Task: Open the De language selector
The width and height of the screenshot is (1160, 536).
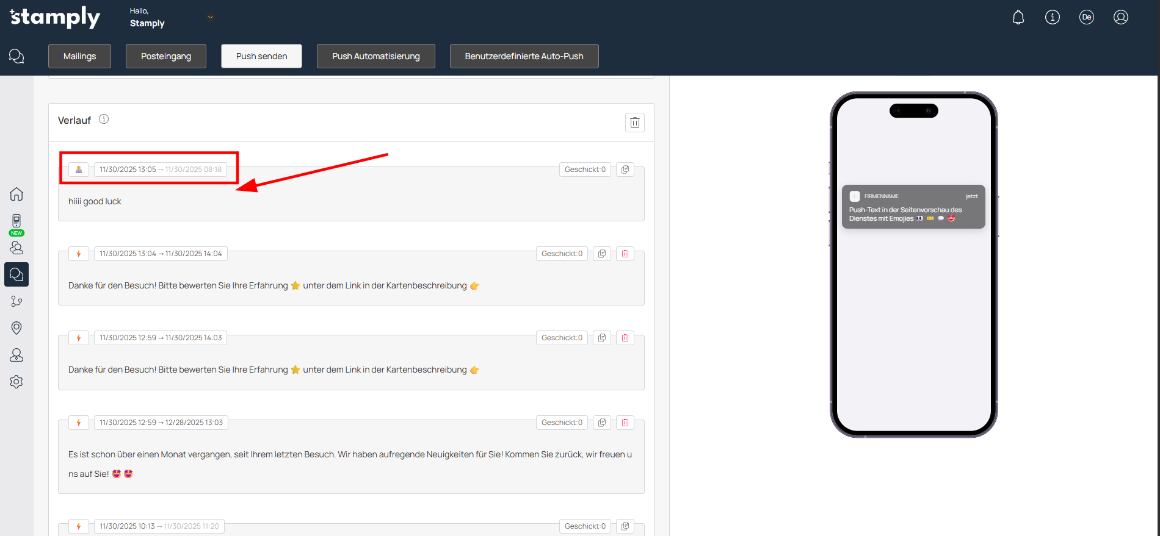Action: [x=1086, y=17]
